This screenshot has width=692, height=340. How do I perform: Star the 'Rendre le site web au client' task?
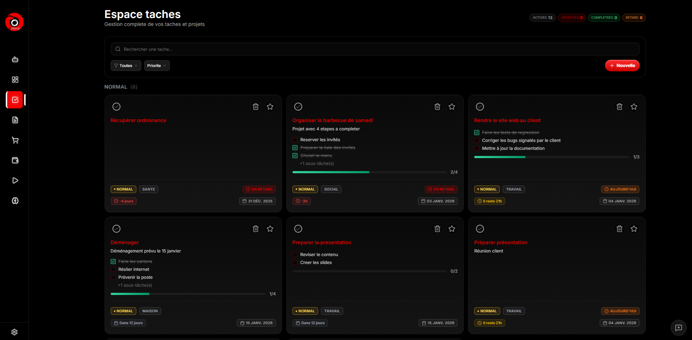coord(634,107)
